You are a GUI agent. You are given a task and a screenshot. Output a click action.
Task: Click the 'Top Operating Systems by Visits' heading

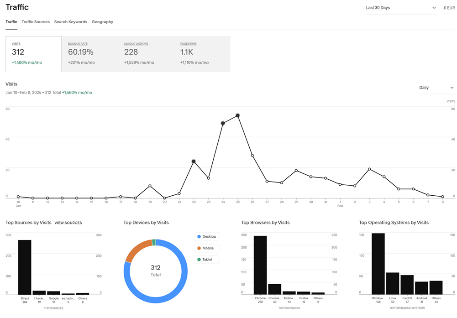click(394, 223)
